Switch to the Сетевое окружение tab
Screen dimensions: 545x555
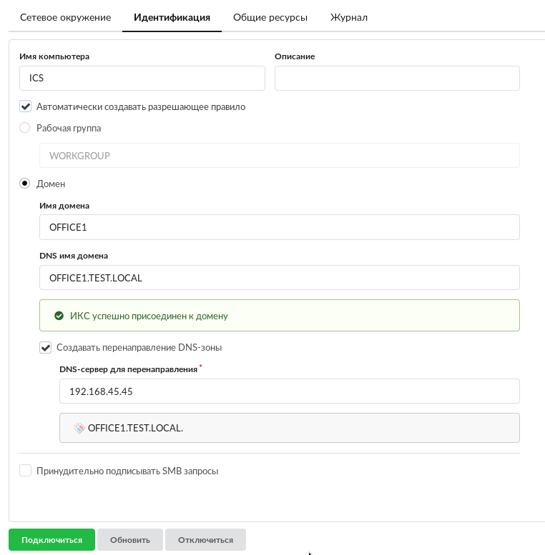point(65,17)
